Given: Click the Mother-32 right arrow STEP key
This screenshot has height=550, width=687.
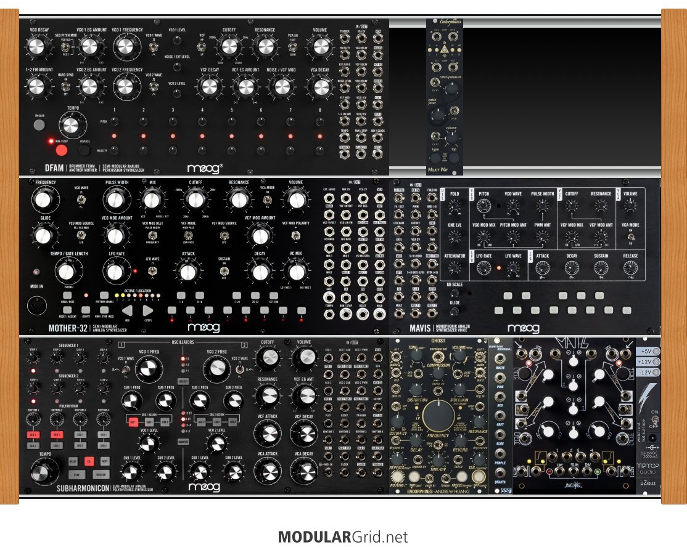Looking at the screenshot, I should click(147, 310).
